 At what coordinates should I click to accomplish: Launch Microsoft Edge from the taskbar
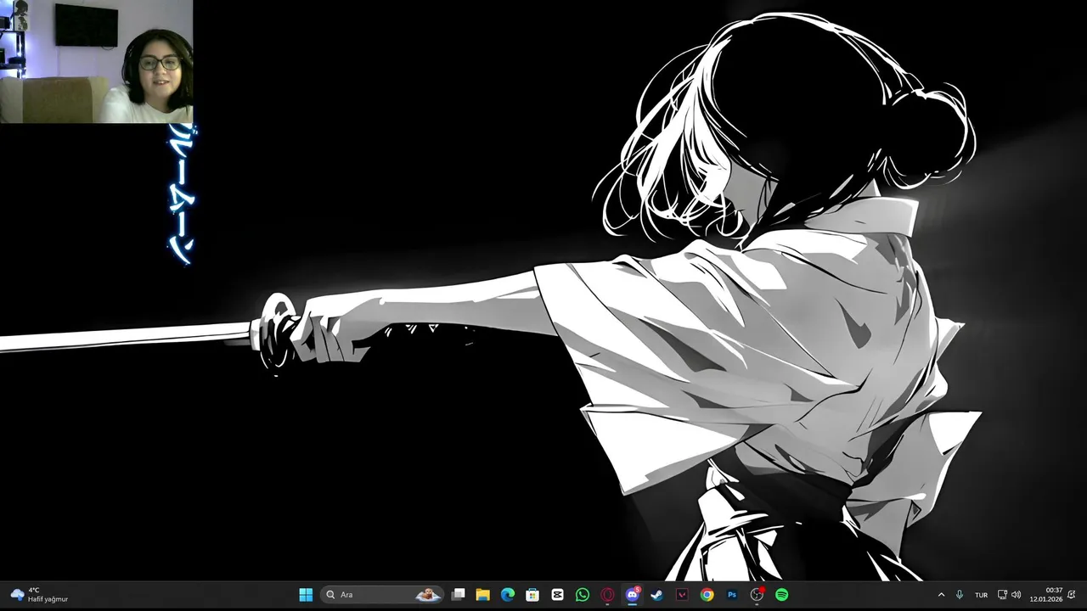(508, 595)
